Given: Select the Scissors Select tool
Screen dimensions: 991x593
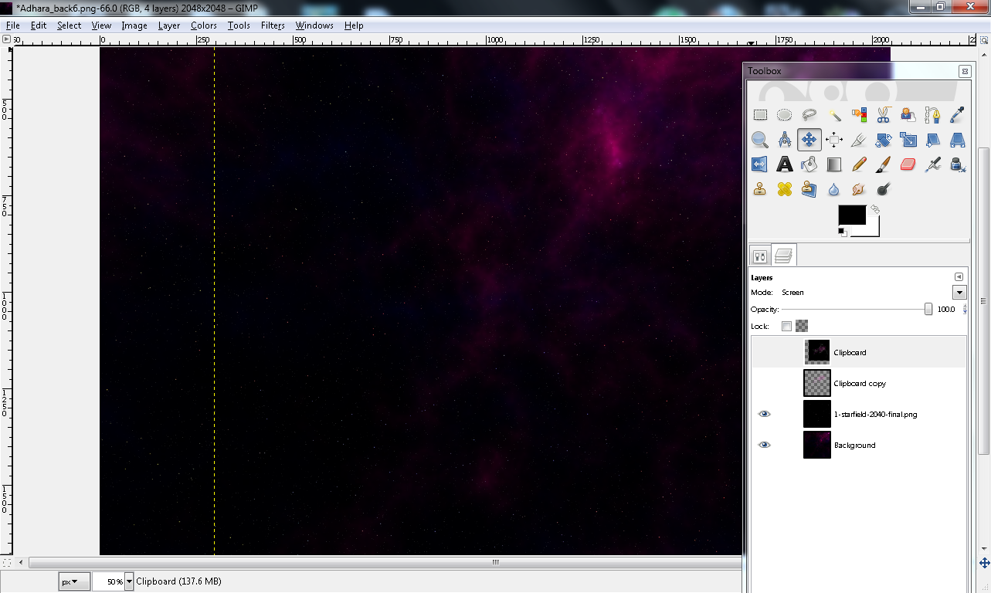Looking at the screenshot, I should (x=884, y=115).
